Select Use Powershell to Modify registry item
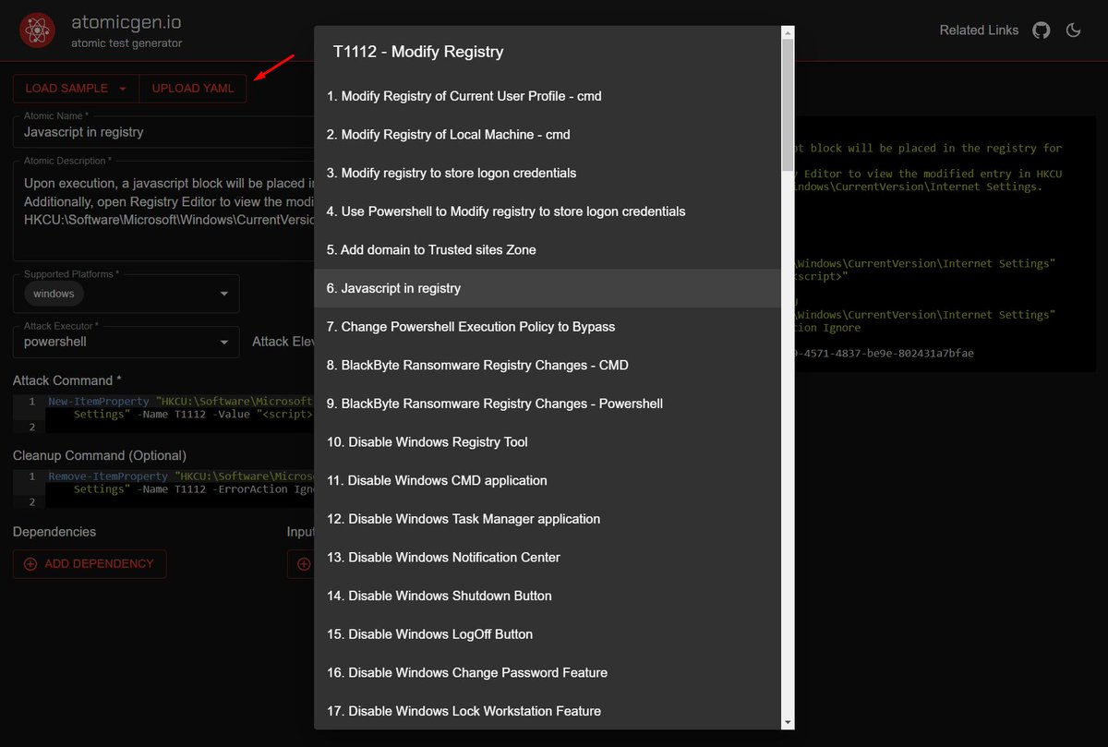The width and height of the screenshot is (1108, 747). point(548,211)
